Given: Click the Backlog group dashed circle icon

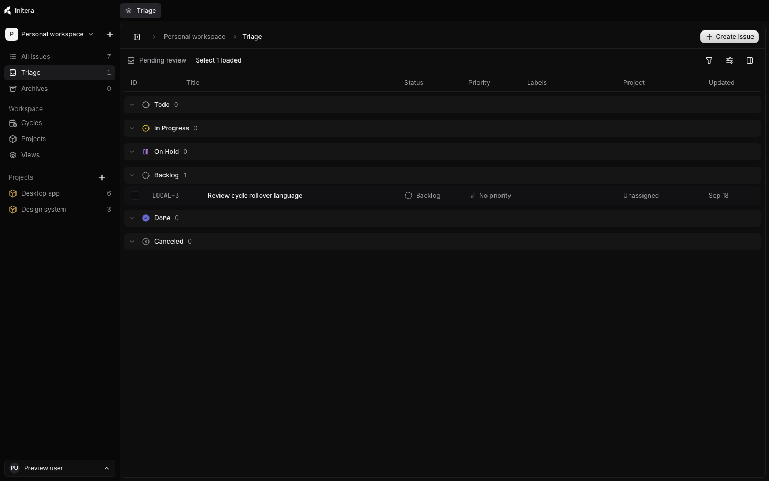Looking at the screenshot, I should tap(146, 175).
